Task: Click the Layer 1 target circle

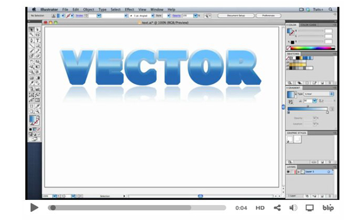Action: pos(329,172)
